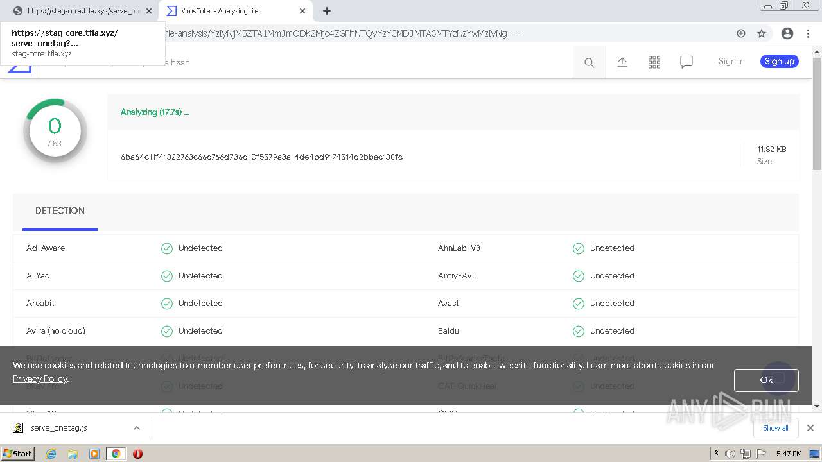This screenshot has width=822, height=462.
Task: Click the network tray icon
Action: [x=746, y=454]
